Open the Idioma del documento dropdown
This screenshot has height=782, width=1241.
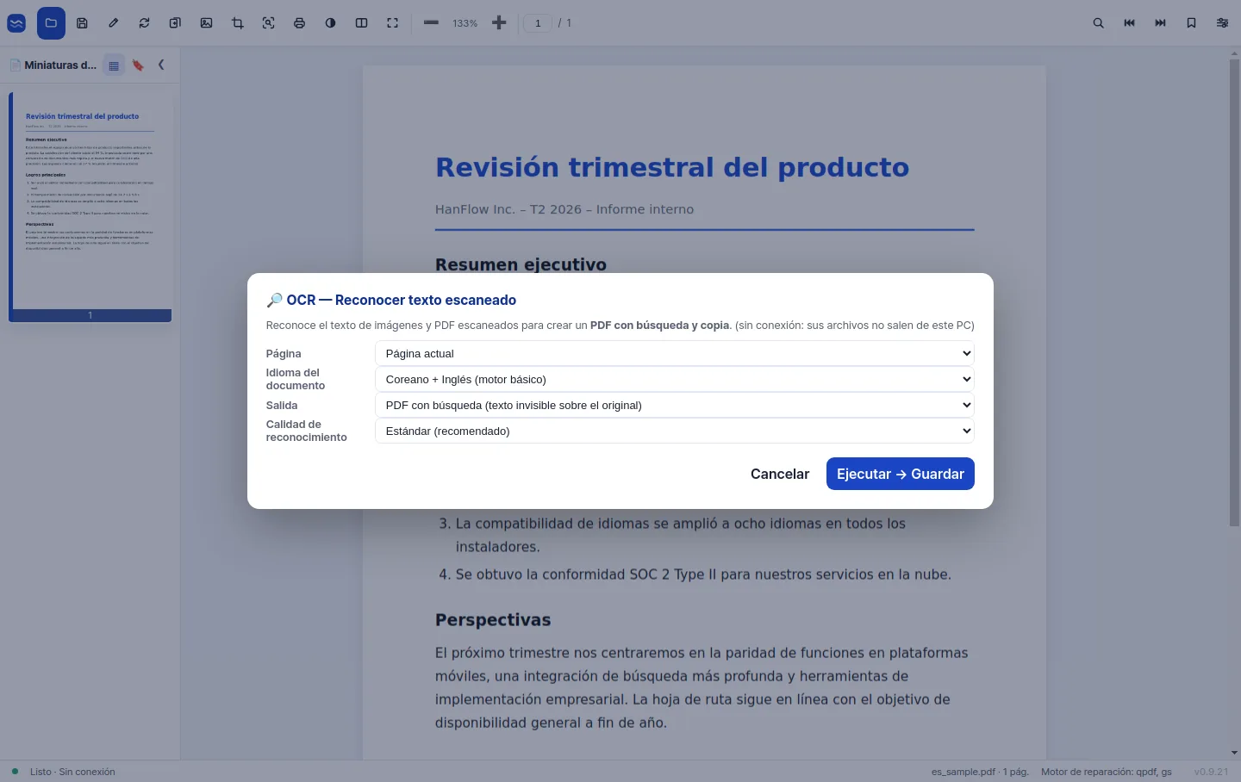675,379
